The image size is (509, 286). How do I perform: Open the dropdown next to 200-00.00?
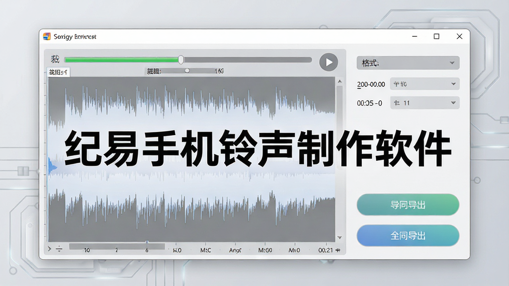[424, 84]
